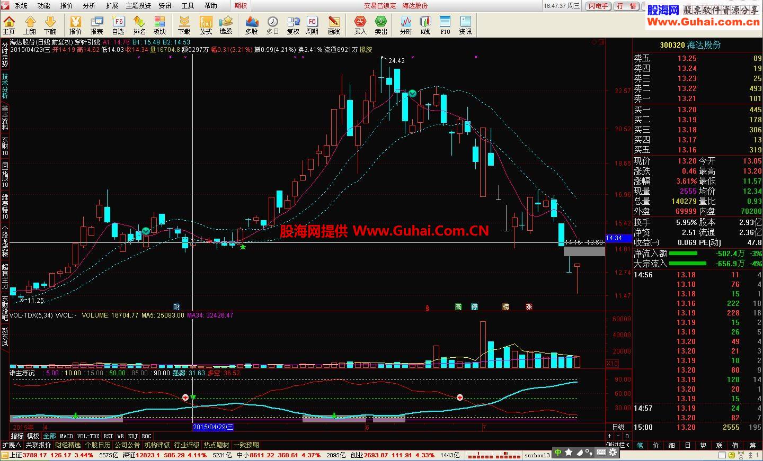Open the 排名 ranking icon
Image resolution: width=763 pixels, height=461 pixels.
(x=139, y=25)
